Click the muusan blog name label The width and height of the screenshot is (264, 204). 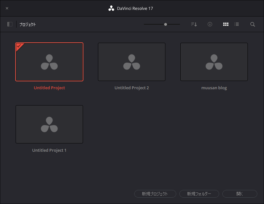point(214,88)
